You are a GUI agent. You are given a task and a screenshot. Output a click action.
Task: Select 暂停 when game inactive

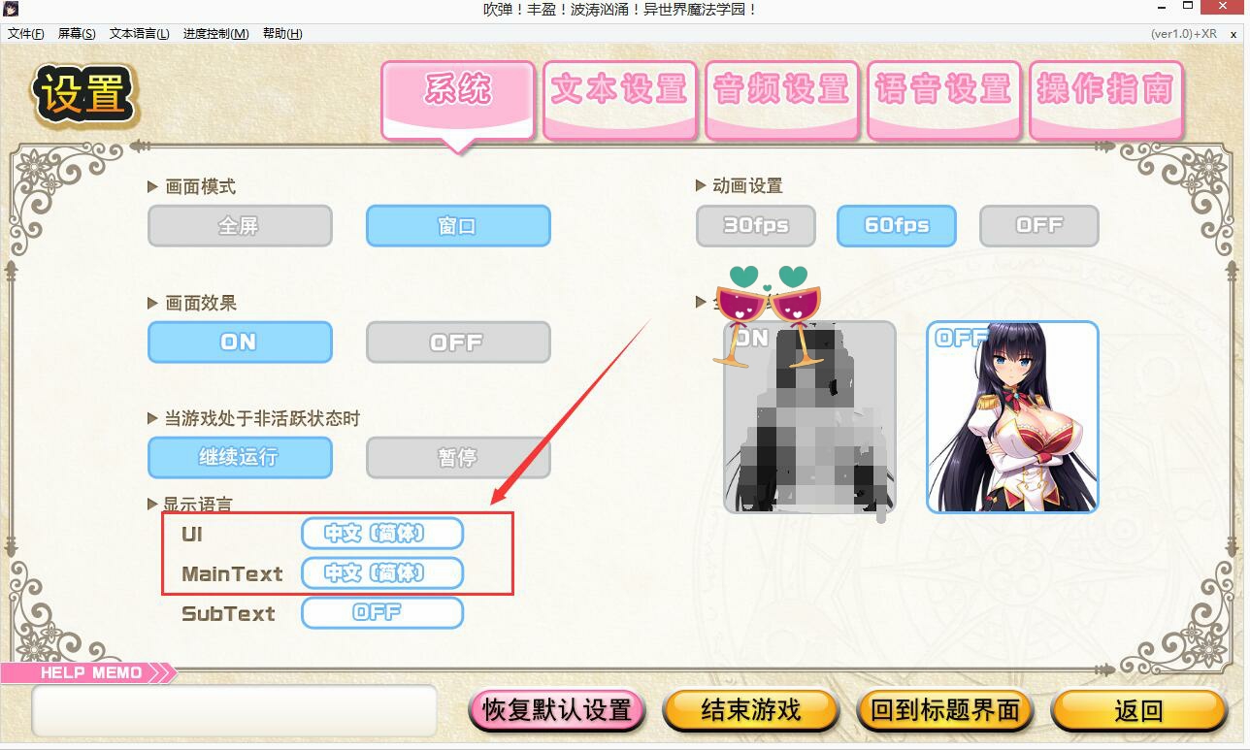coord(458,458)
